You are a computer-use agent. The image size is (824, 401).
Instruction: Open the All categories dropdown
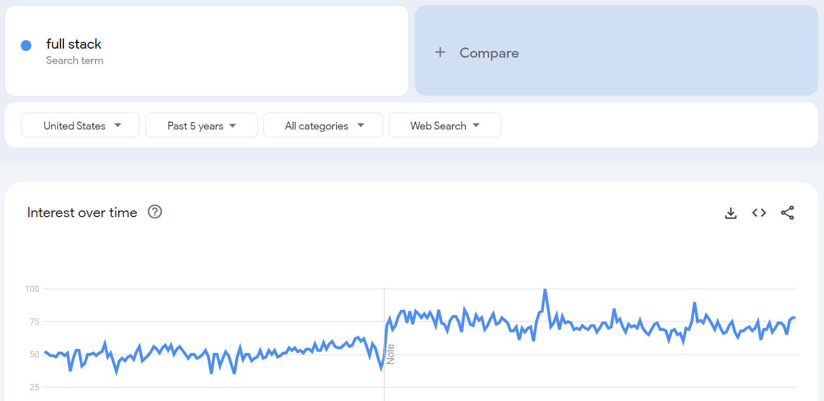point(323,125)
